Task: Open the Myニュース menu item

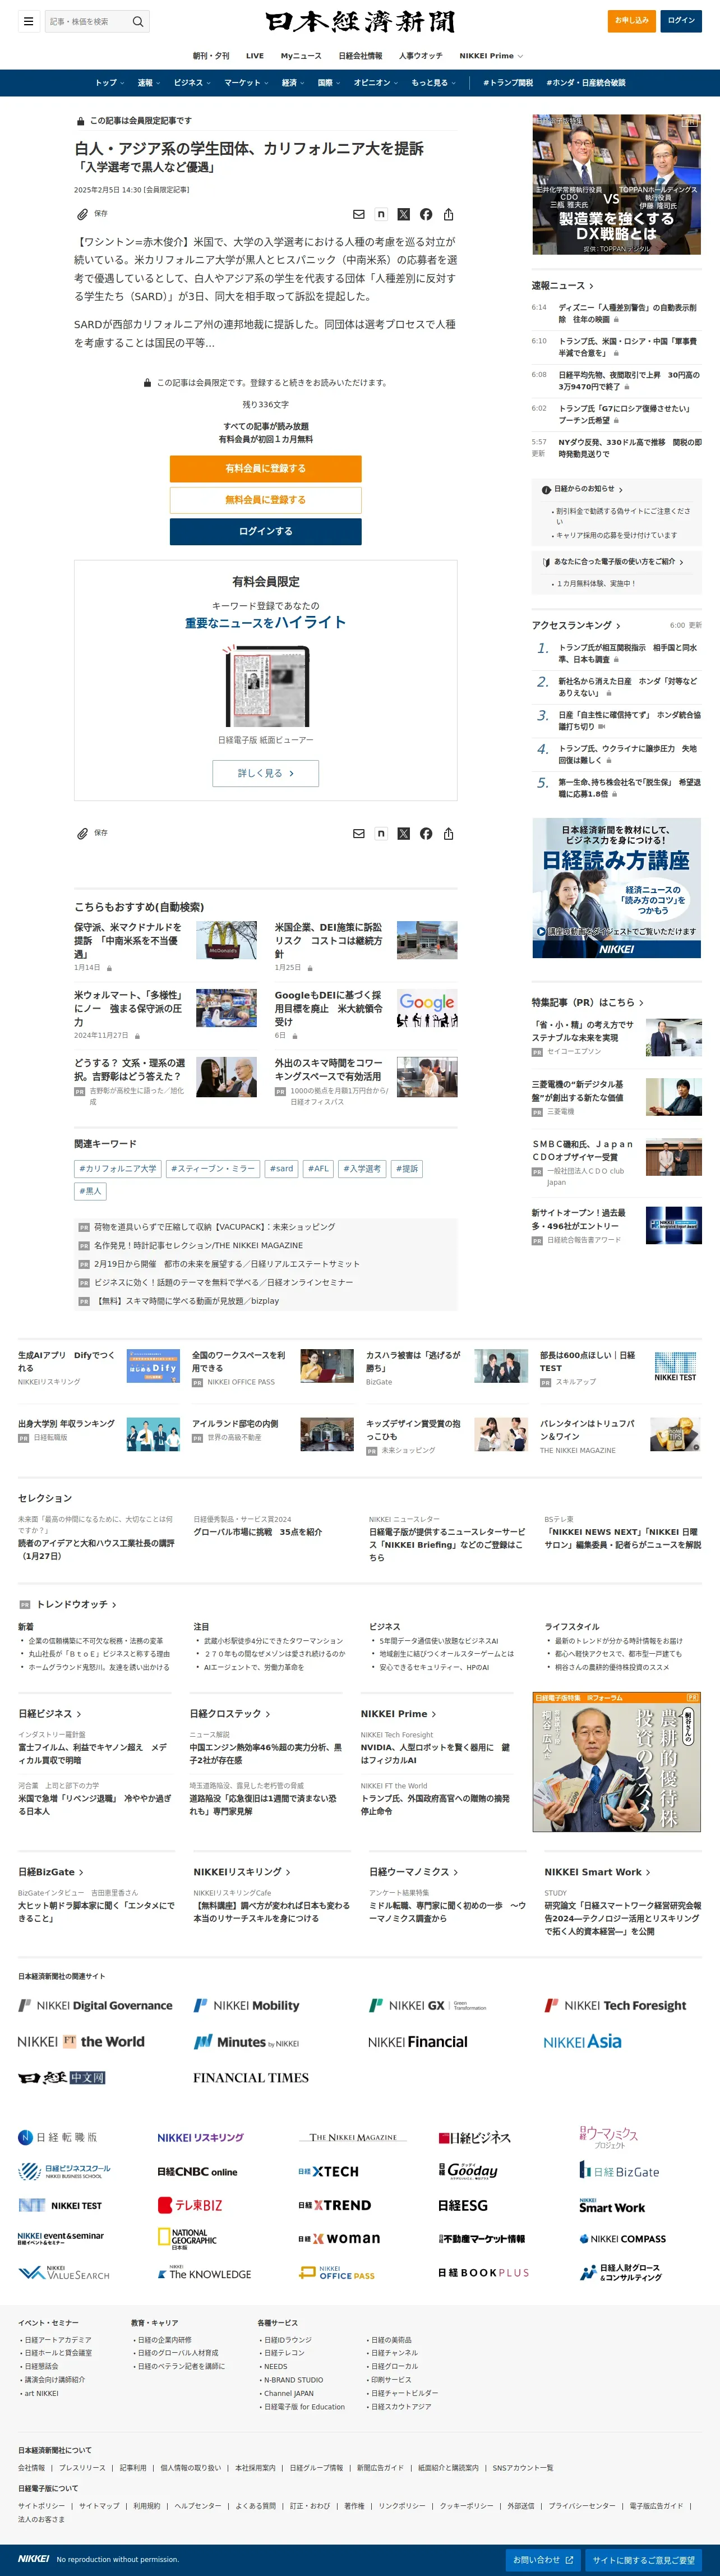Action: (301, 56)
